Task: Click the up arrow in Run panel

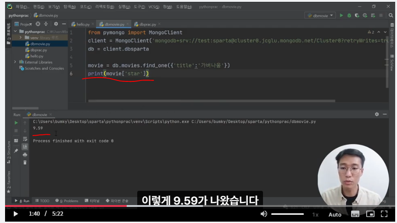Action: pos(25,123)
